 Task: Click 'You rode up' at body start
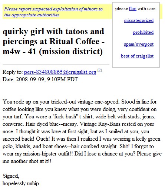click(x=16, y=102)
